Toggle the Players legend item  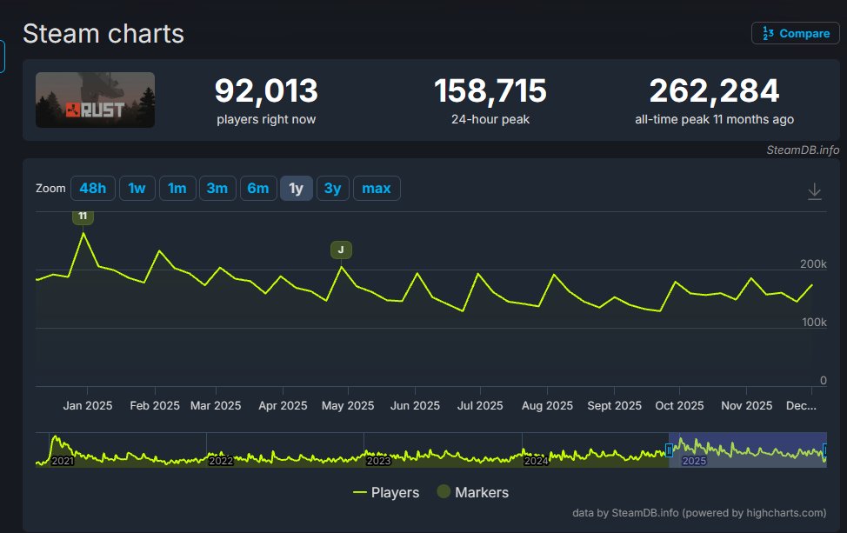coord(386,492)
